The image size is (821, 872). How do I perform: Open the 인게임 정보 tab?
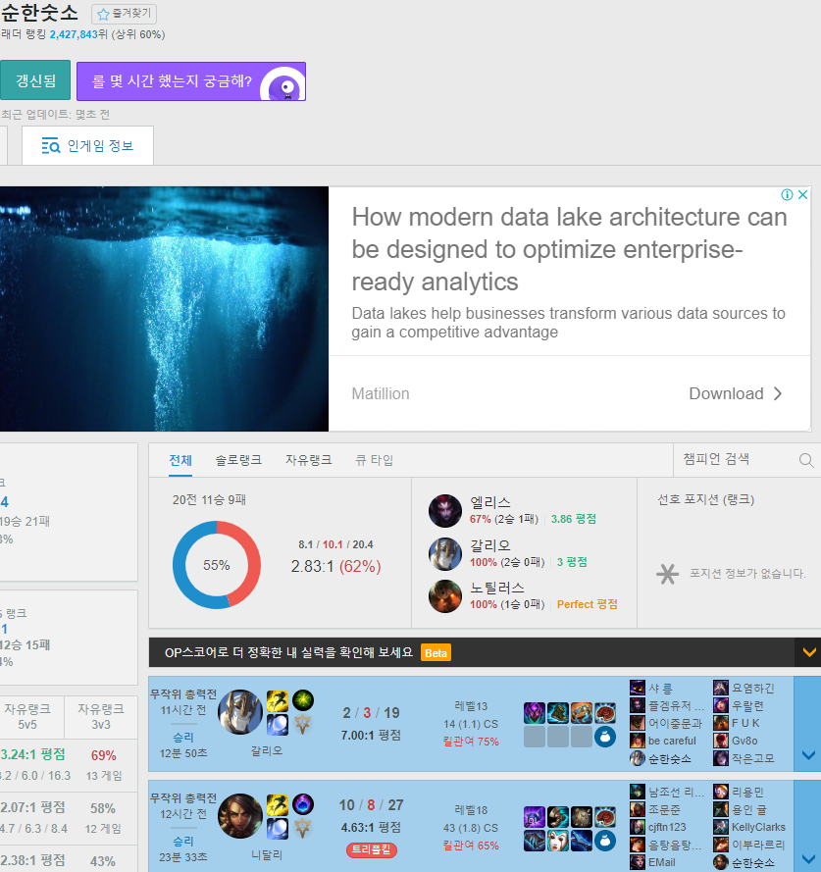pos(87,146)
